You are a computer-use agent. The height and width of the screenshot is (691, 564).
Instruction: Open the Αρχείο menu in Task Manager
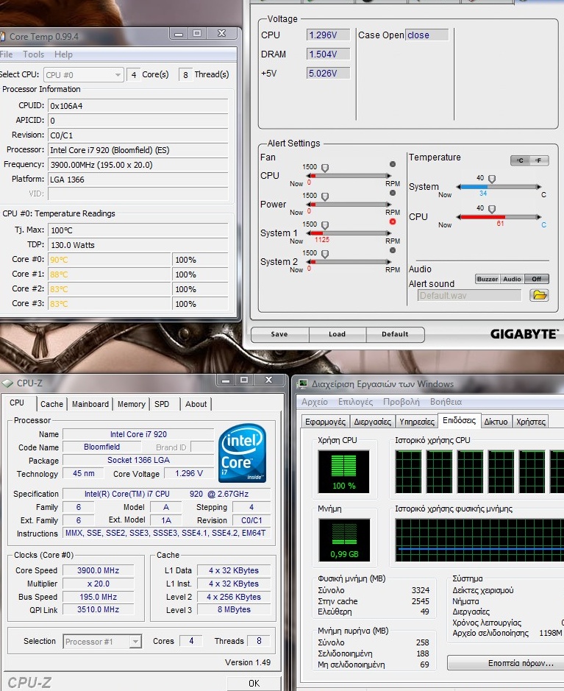click(315, 402)
